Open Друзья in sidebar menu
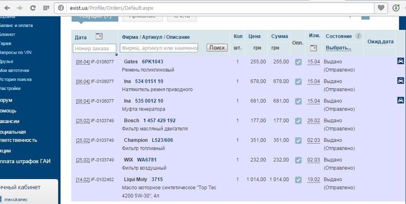The height and width of the screenshot is (204, 406). [6, 62]
